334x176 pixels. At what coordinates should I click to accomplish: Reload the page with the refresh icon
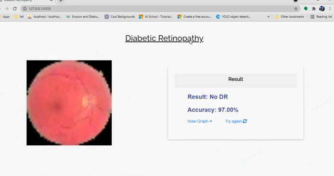tap(15, 9)
